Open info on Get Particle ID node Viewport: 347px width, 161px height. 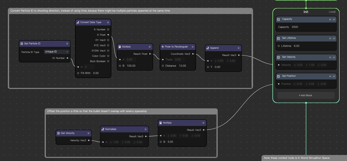click(x=67, y=44)
